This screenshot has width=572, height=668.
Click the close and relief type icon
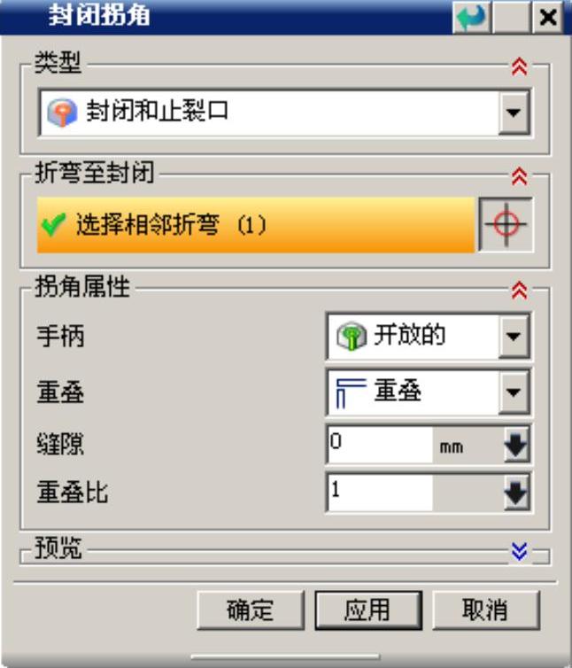pos(62,113)
